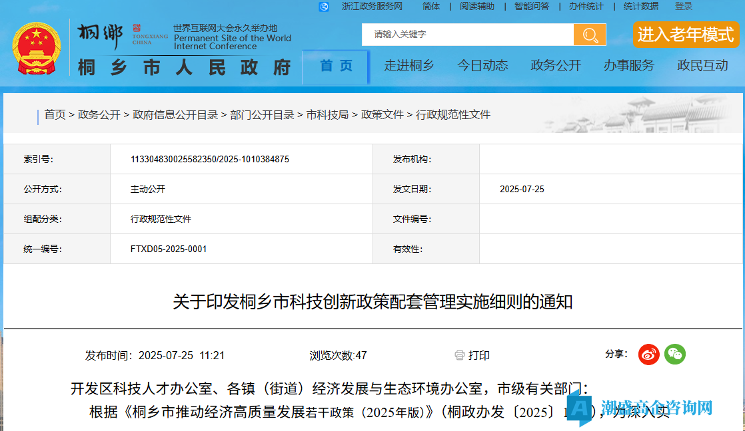Toggle simplified Chinese 简体 option
745x431 pixels.
[431, 7]
